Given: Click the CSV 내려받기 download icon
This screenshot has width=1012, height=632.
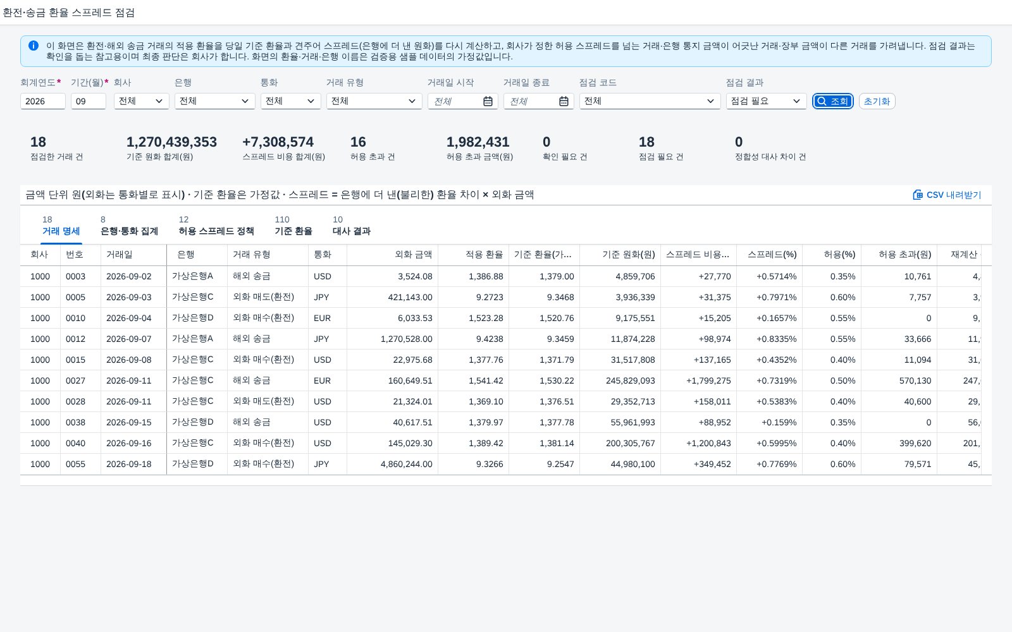Looking at the screenshot, I should [x=918, y=195].
